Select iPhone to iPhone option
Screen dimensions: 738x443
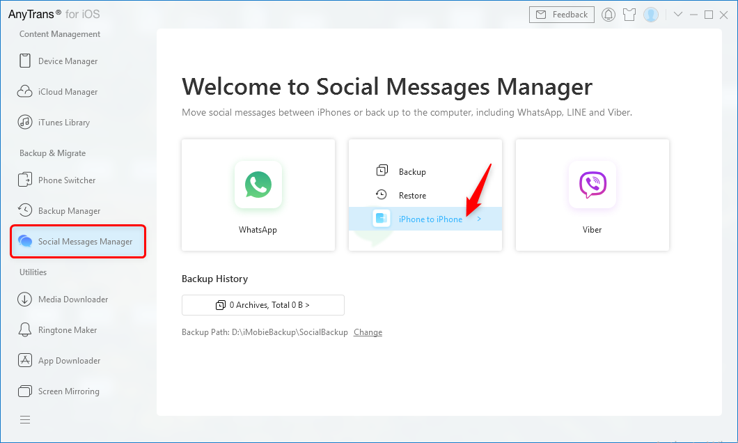click(x=425, y=219)
